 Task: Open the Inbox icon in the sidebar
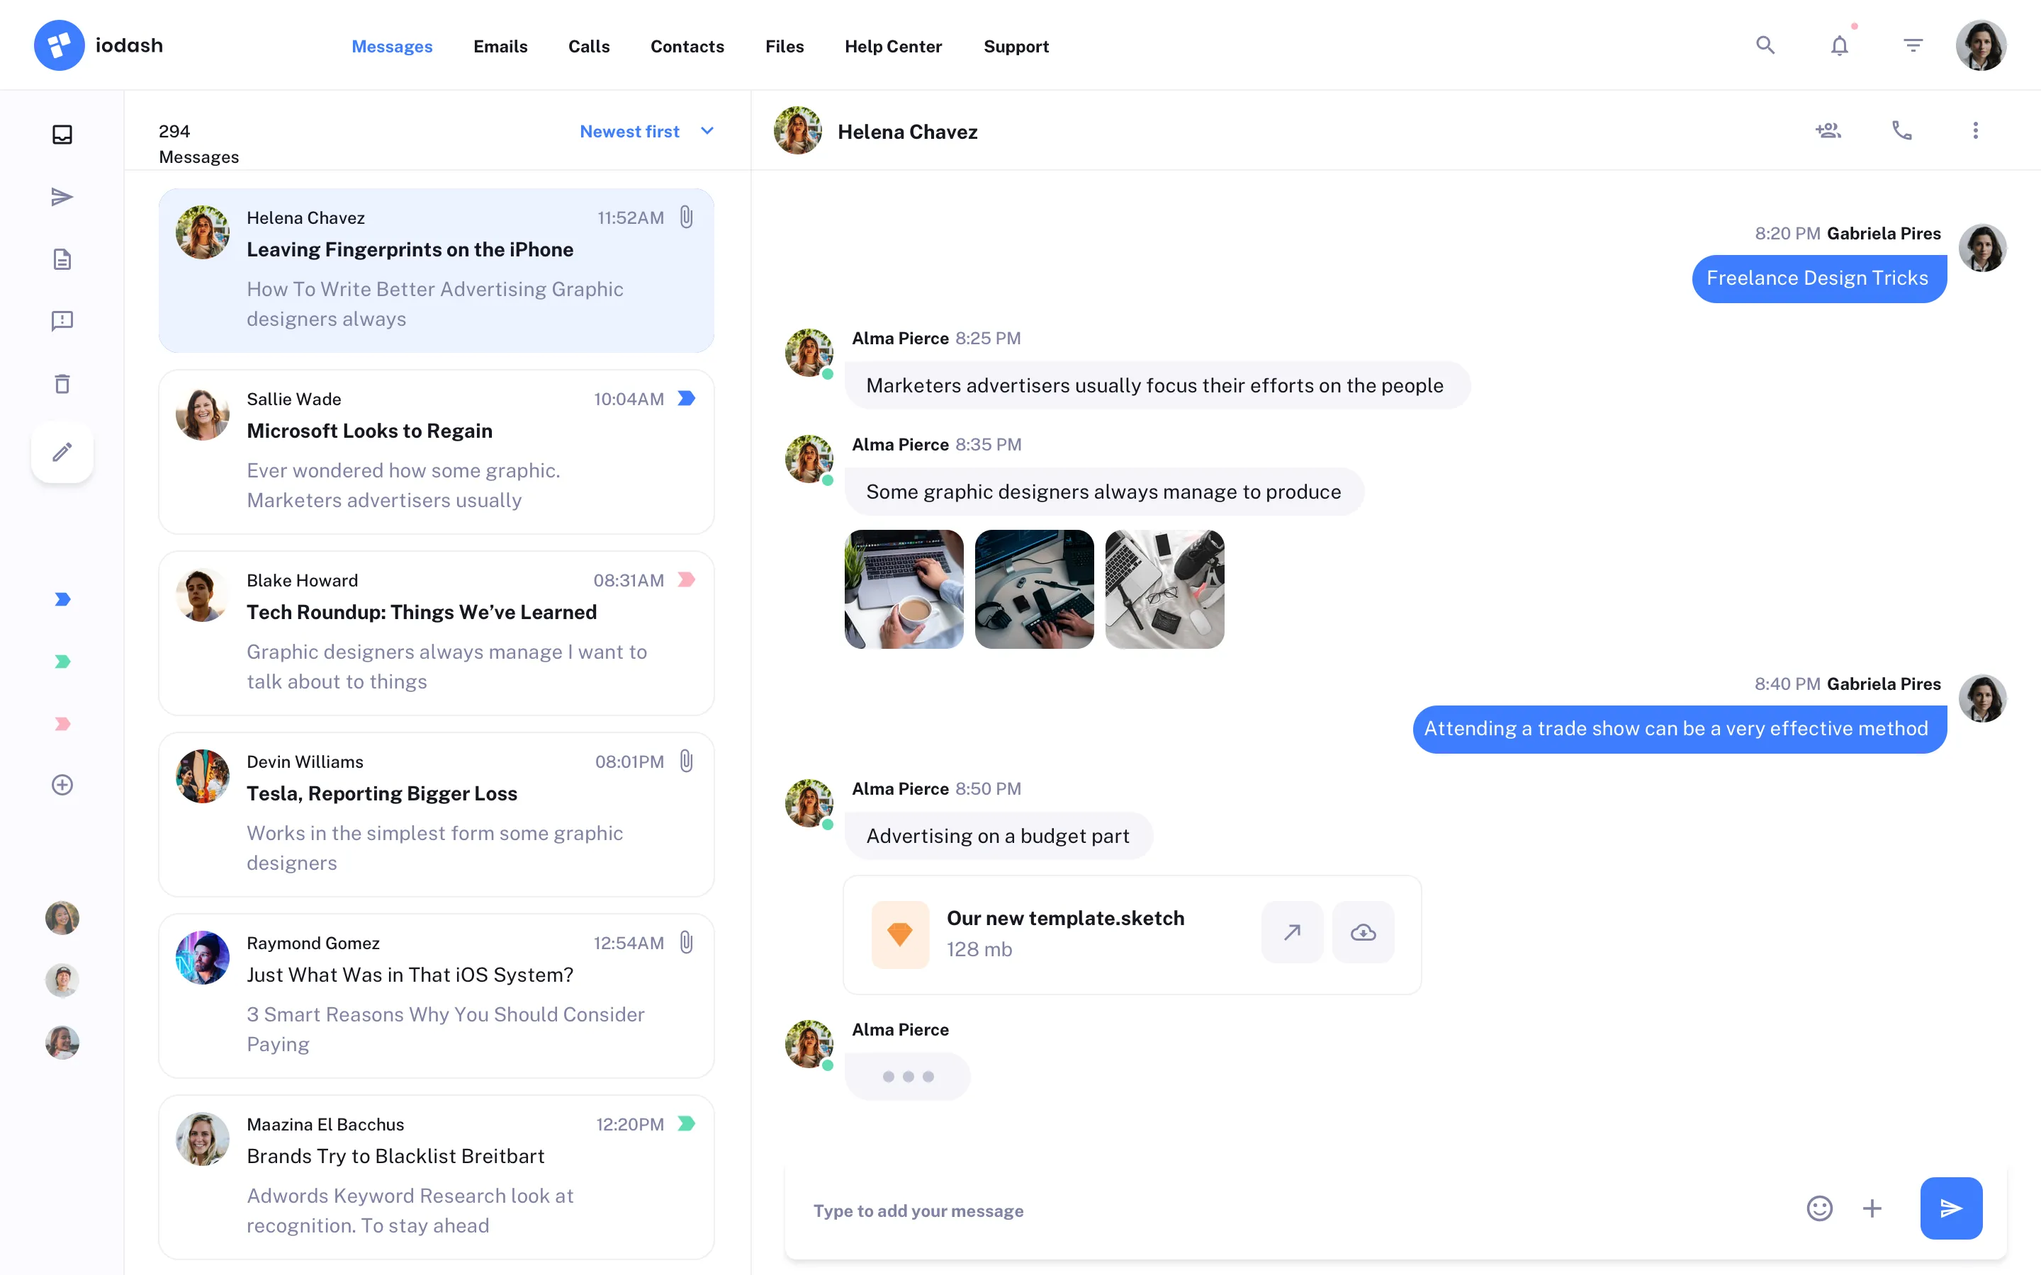click(x=62, y=134)
